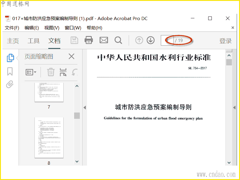Open the 视图(V) menu
This screenshot has width=240, height=180.
pyautogui.click(x=52, y=28)
